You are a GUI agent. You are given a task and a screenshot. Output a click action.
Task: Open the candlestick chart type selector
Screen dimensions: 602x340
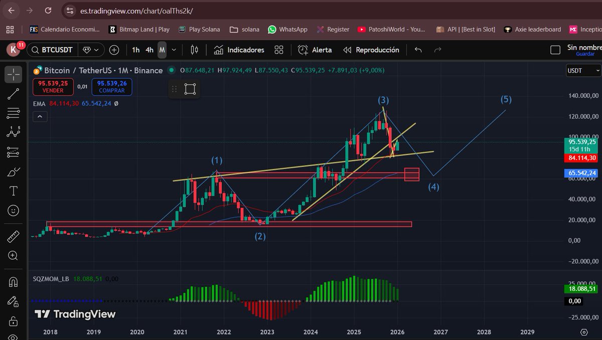click(x=195, y=50)
